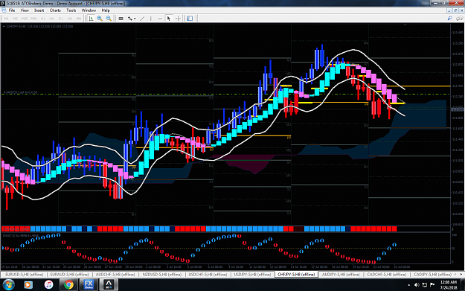Open the FX Choice taskbar app

tap(89, 285)
